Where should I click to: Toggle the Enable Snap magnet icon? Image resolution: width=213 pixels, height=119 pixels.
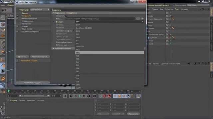point(3,78)
